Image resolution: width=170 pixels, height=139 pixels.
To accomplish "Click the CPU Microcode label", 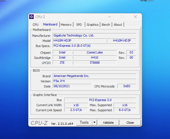I will pos(104,86).
